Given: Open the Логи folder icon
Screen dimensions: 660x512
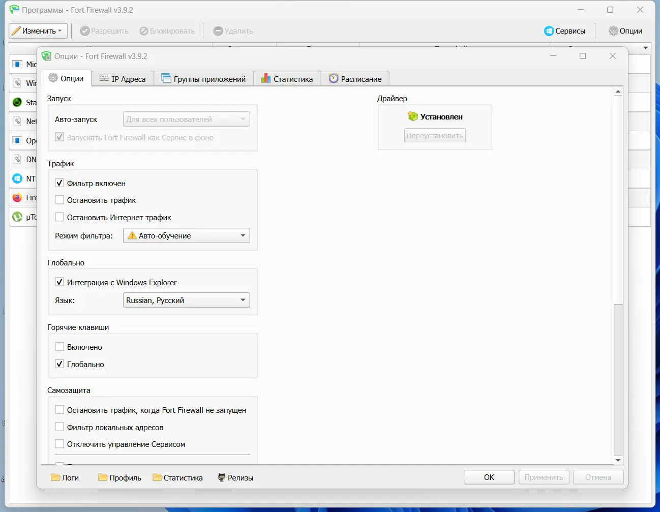Looking at the screenshot, I should (55, 477).
